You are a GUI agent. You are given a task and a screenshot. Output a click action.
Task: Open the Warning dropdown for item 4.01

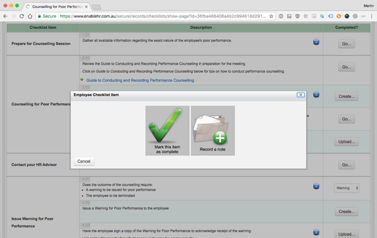pyautogui.click(x=346, y=188)
